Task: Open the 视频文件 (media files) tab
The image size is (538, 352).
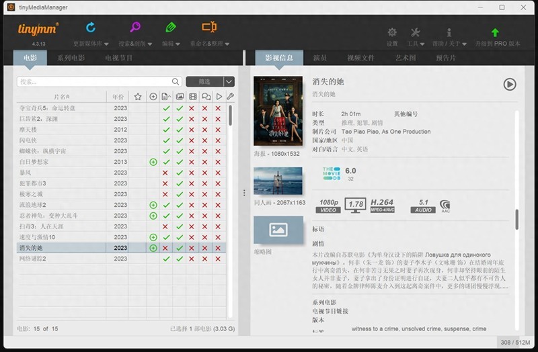Action: tap(360, 58)
